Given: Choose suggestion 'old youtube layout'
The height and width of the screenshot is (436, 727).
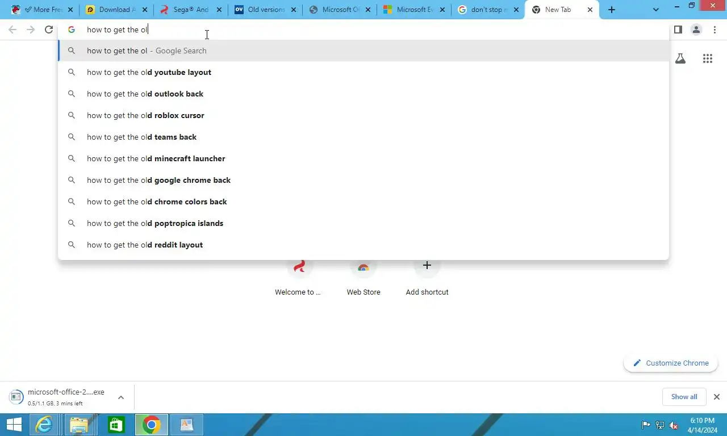Looking at the screenshot, I should [x=363, y=72].
